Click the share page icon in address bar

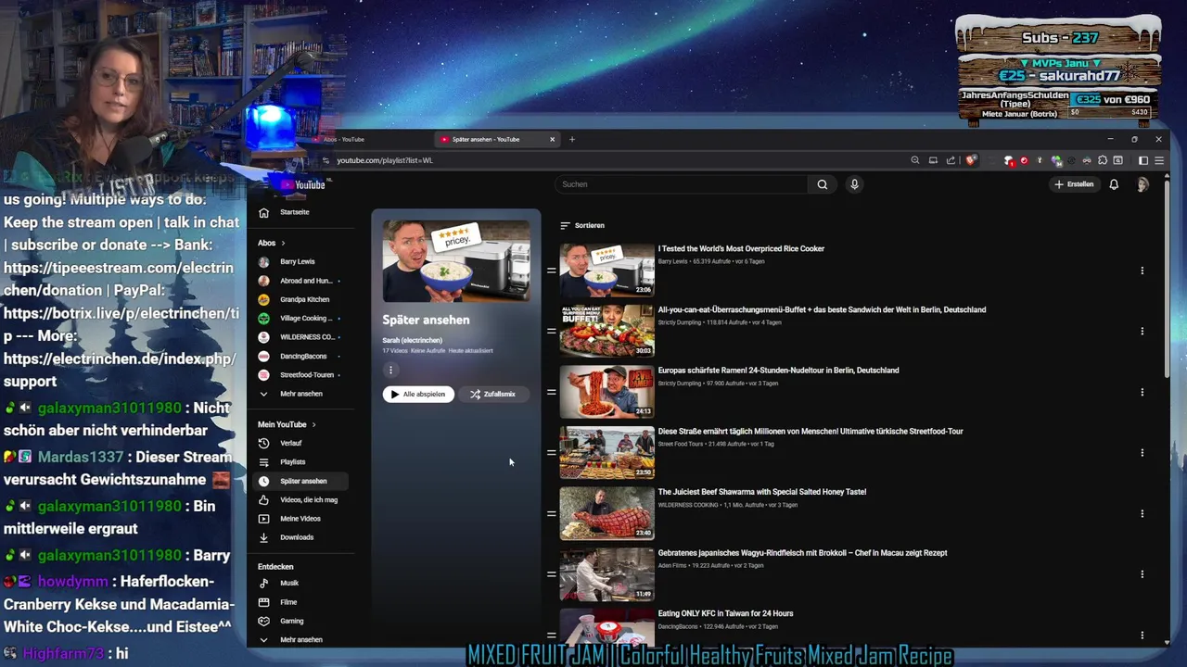951,160
